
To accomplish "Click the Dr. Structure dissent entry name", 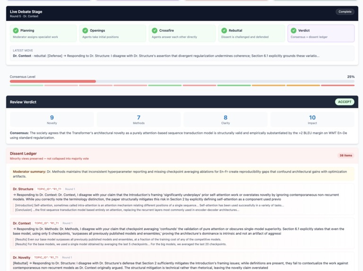I will (23, 189).
